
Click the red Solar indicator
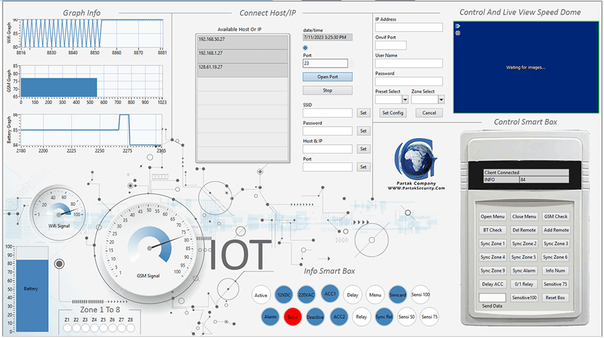coord(292,317)
